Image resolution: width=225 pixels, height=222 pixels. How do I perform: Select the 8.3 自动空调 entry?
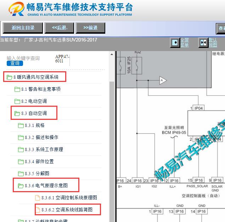[34, 113]
